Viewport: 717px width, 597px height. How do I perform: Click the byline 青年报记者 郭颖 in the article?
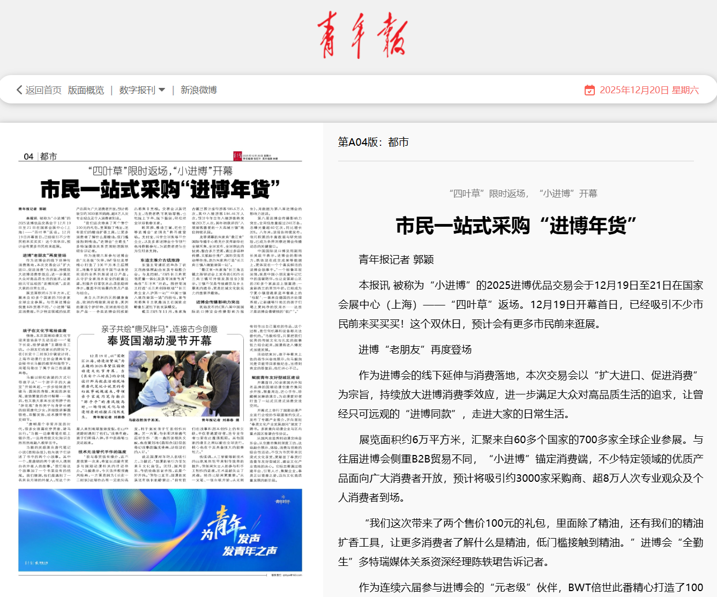tap(396, 259)
